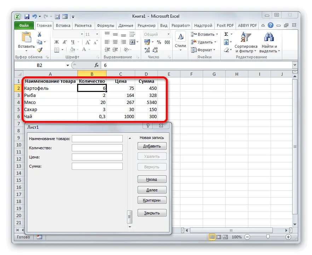Apply comma 000 number style
The width and height of the screenshot is (312, 255).
(167, 42)
